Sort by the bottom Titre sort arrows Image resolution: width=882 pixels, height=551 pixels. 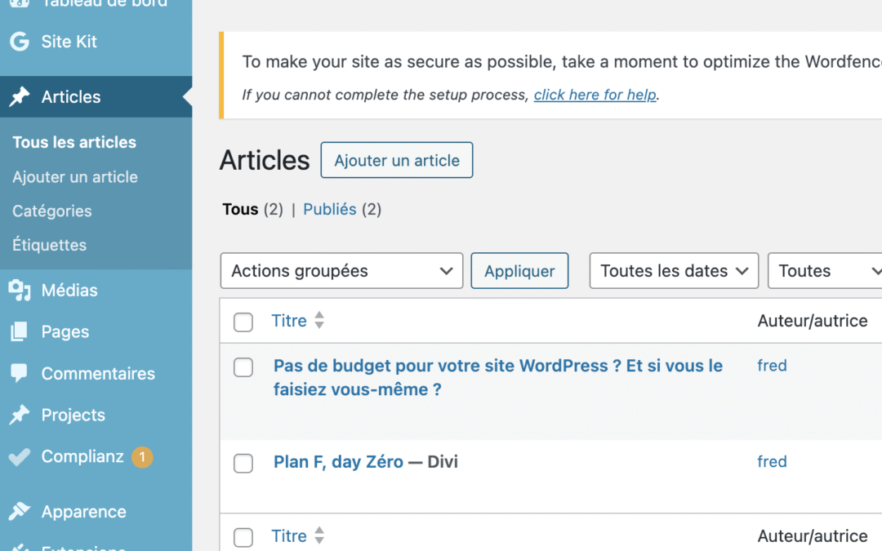319,535
